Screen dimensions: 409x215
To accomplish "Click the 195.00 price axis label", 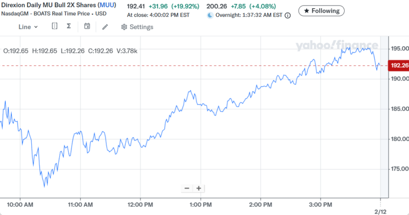I will 399,48.
